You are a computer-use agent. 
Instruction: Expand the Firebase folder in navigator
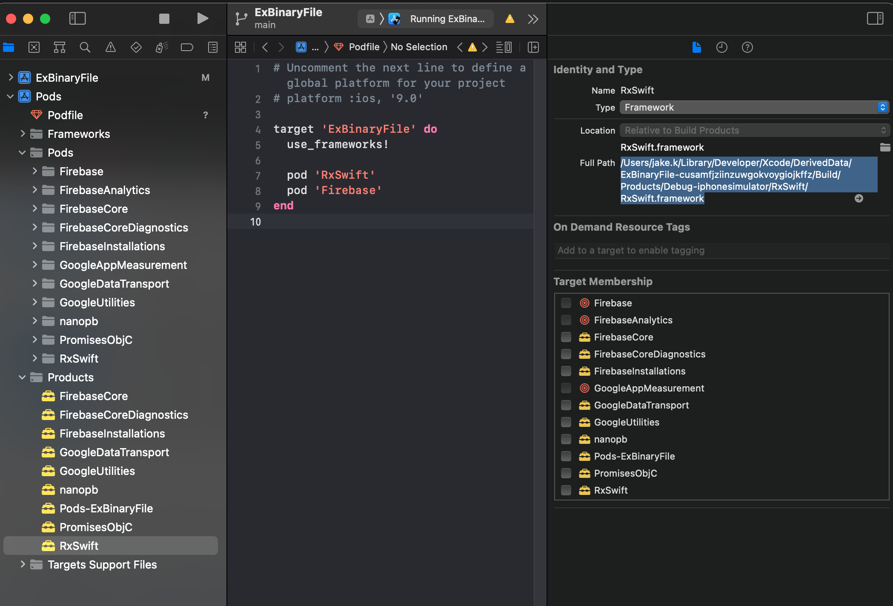(x=34, y=171)
